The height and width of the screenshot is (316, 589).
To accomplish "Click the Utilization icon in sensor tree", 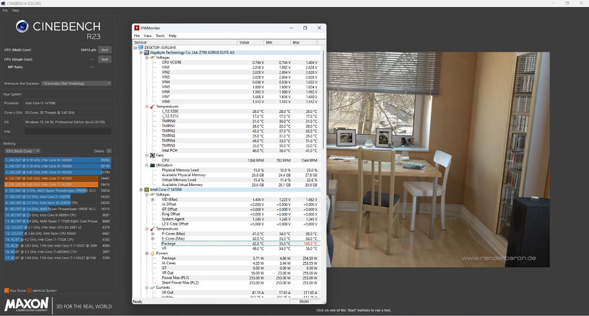I will [x=152, y=165].
